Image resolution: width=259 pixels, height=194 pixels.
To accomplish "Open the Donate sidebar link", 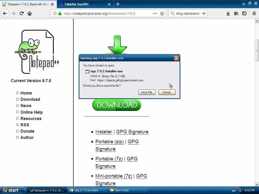I will pyautogui.click(x=27, y=131).
